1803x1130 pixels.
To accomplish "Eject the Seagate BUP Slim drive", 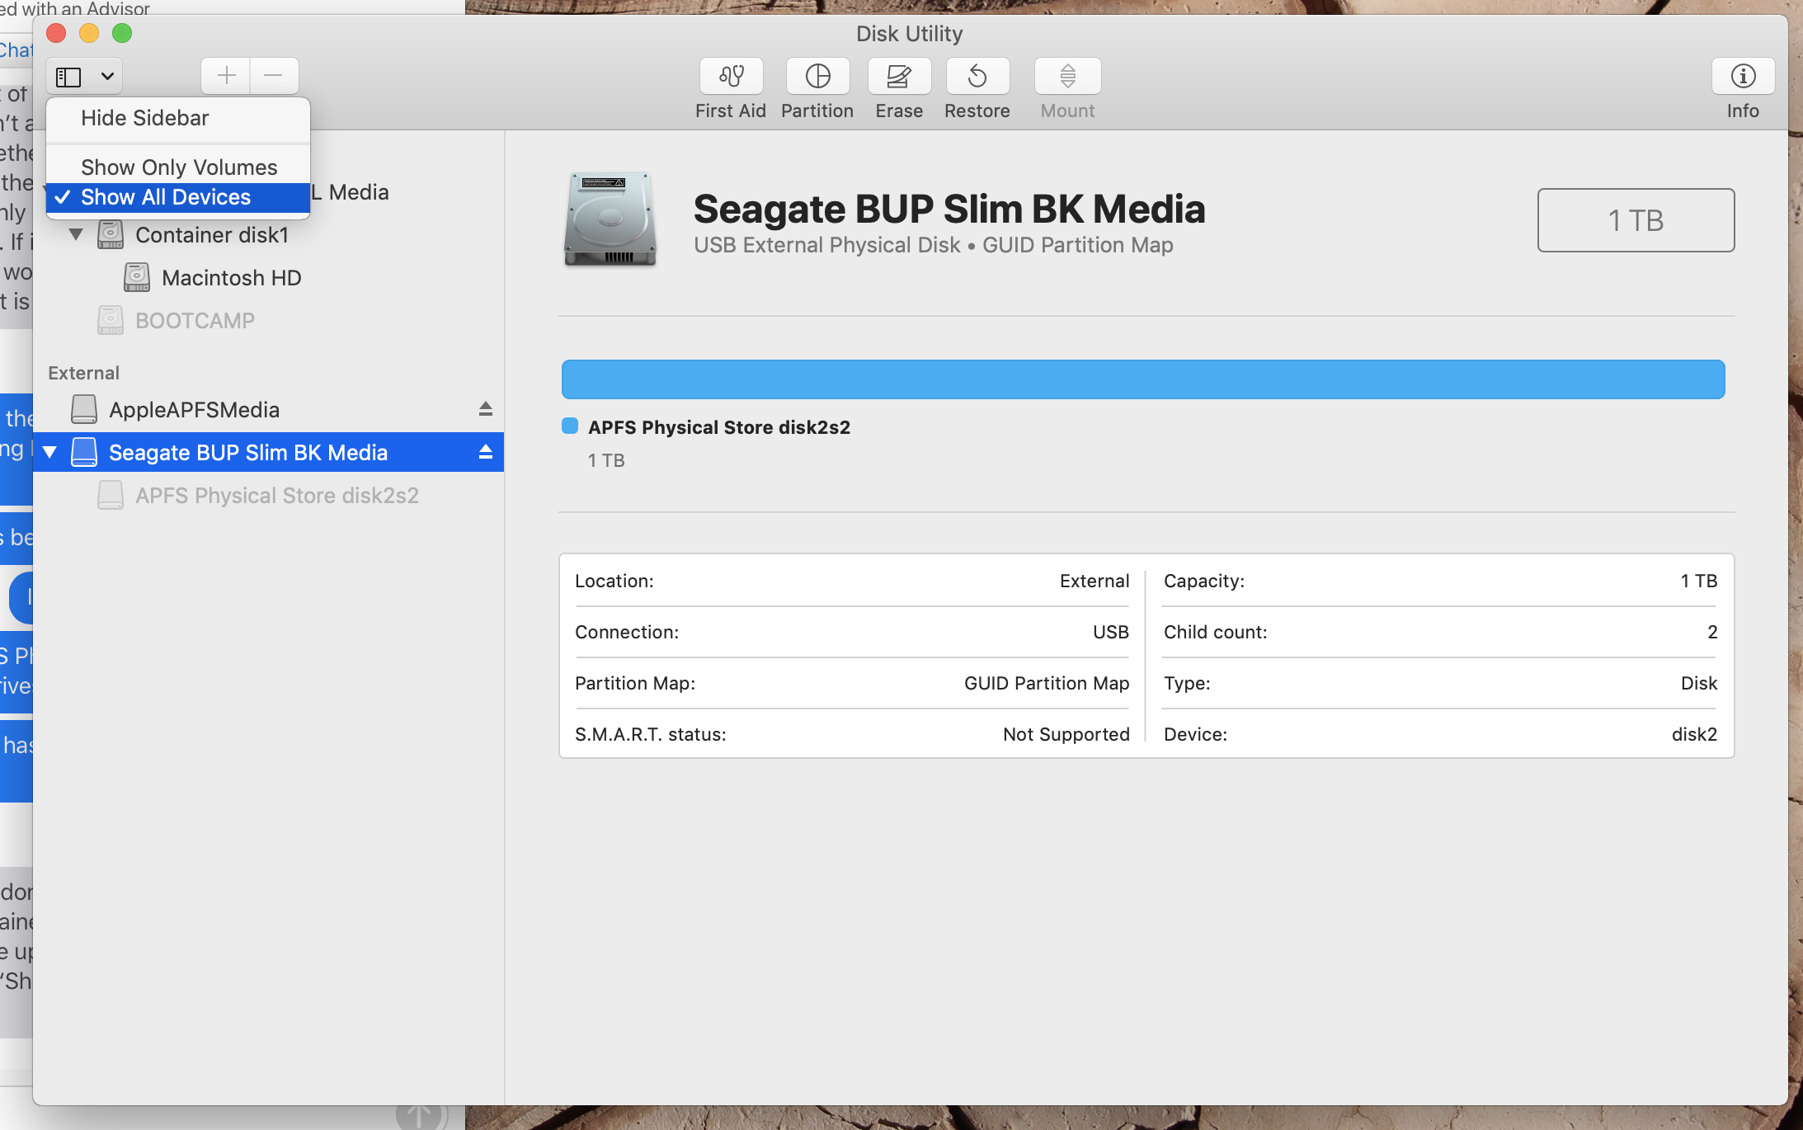I will point(486,452).
